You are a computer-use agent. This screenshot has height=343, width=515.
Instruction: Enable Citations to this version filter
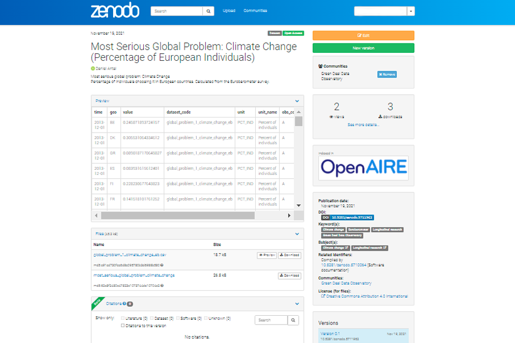tap(122, 326)
